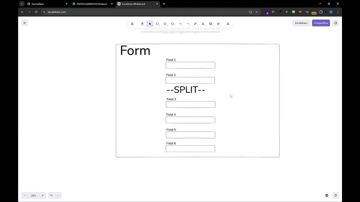
Task: Select the Field 1 label
Action: (x=171, y=60)
